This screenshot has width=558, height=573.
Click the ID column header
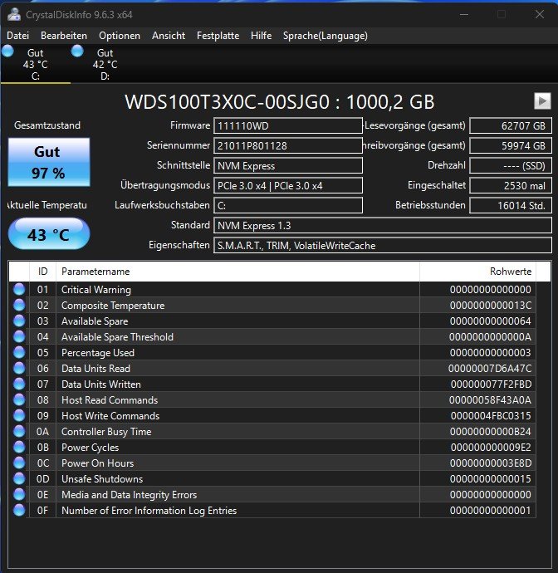tap(42, 272)
